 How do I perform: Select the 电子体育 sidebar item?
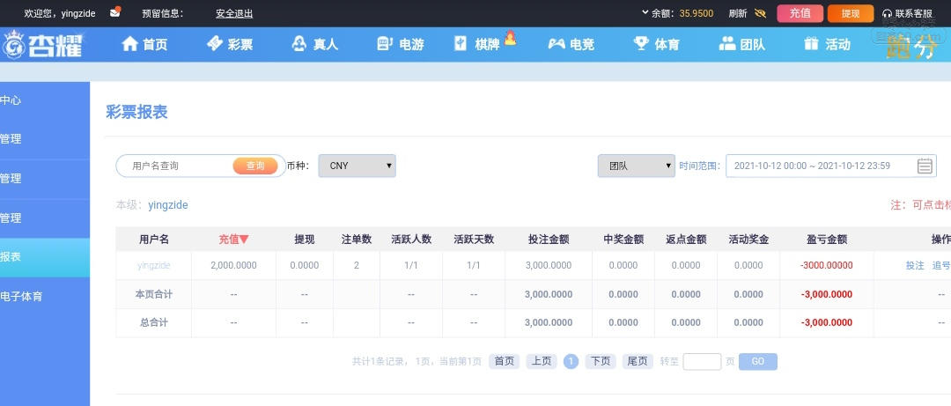click(45, 297)
